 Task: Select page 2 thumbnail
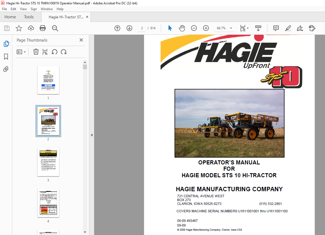pos(48,121)
